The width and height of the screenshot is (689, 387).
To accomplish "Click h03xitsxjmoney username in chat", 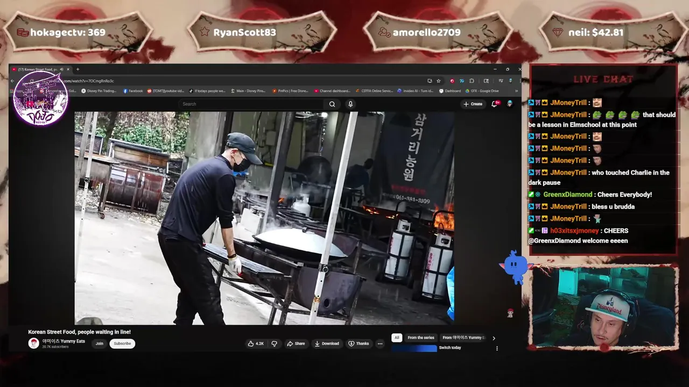I will 574,231.
